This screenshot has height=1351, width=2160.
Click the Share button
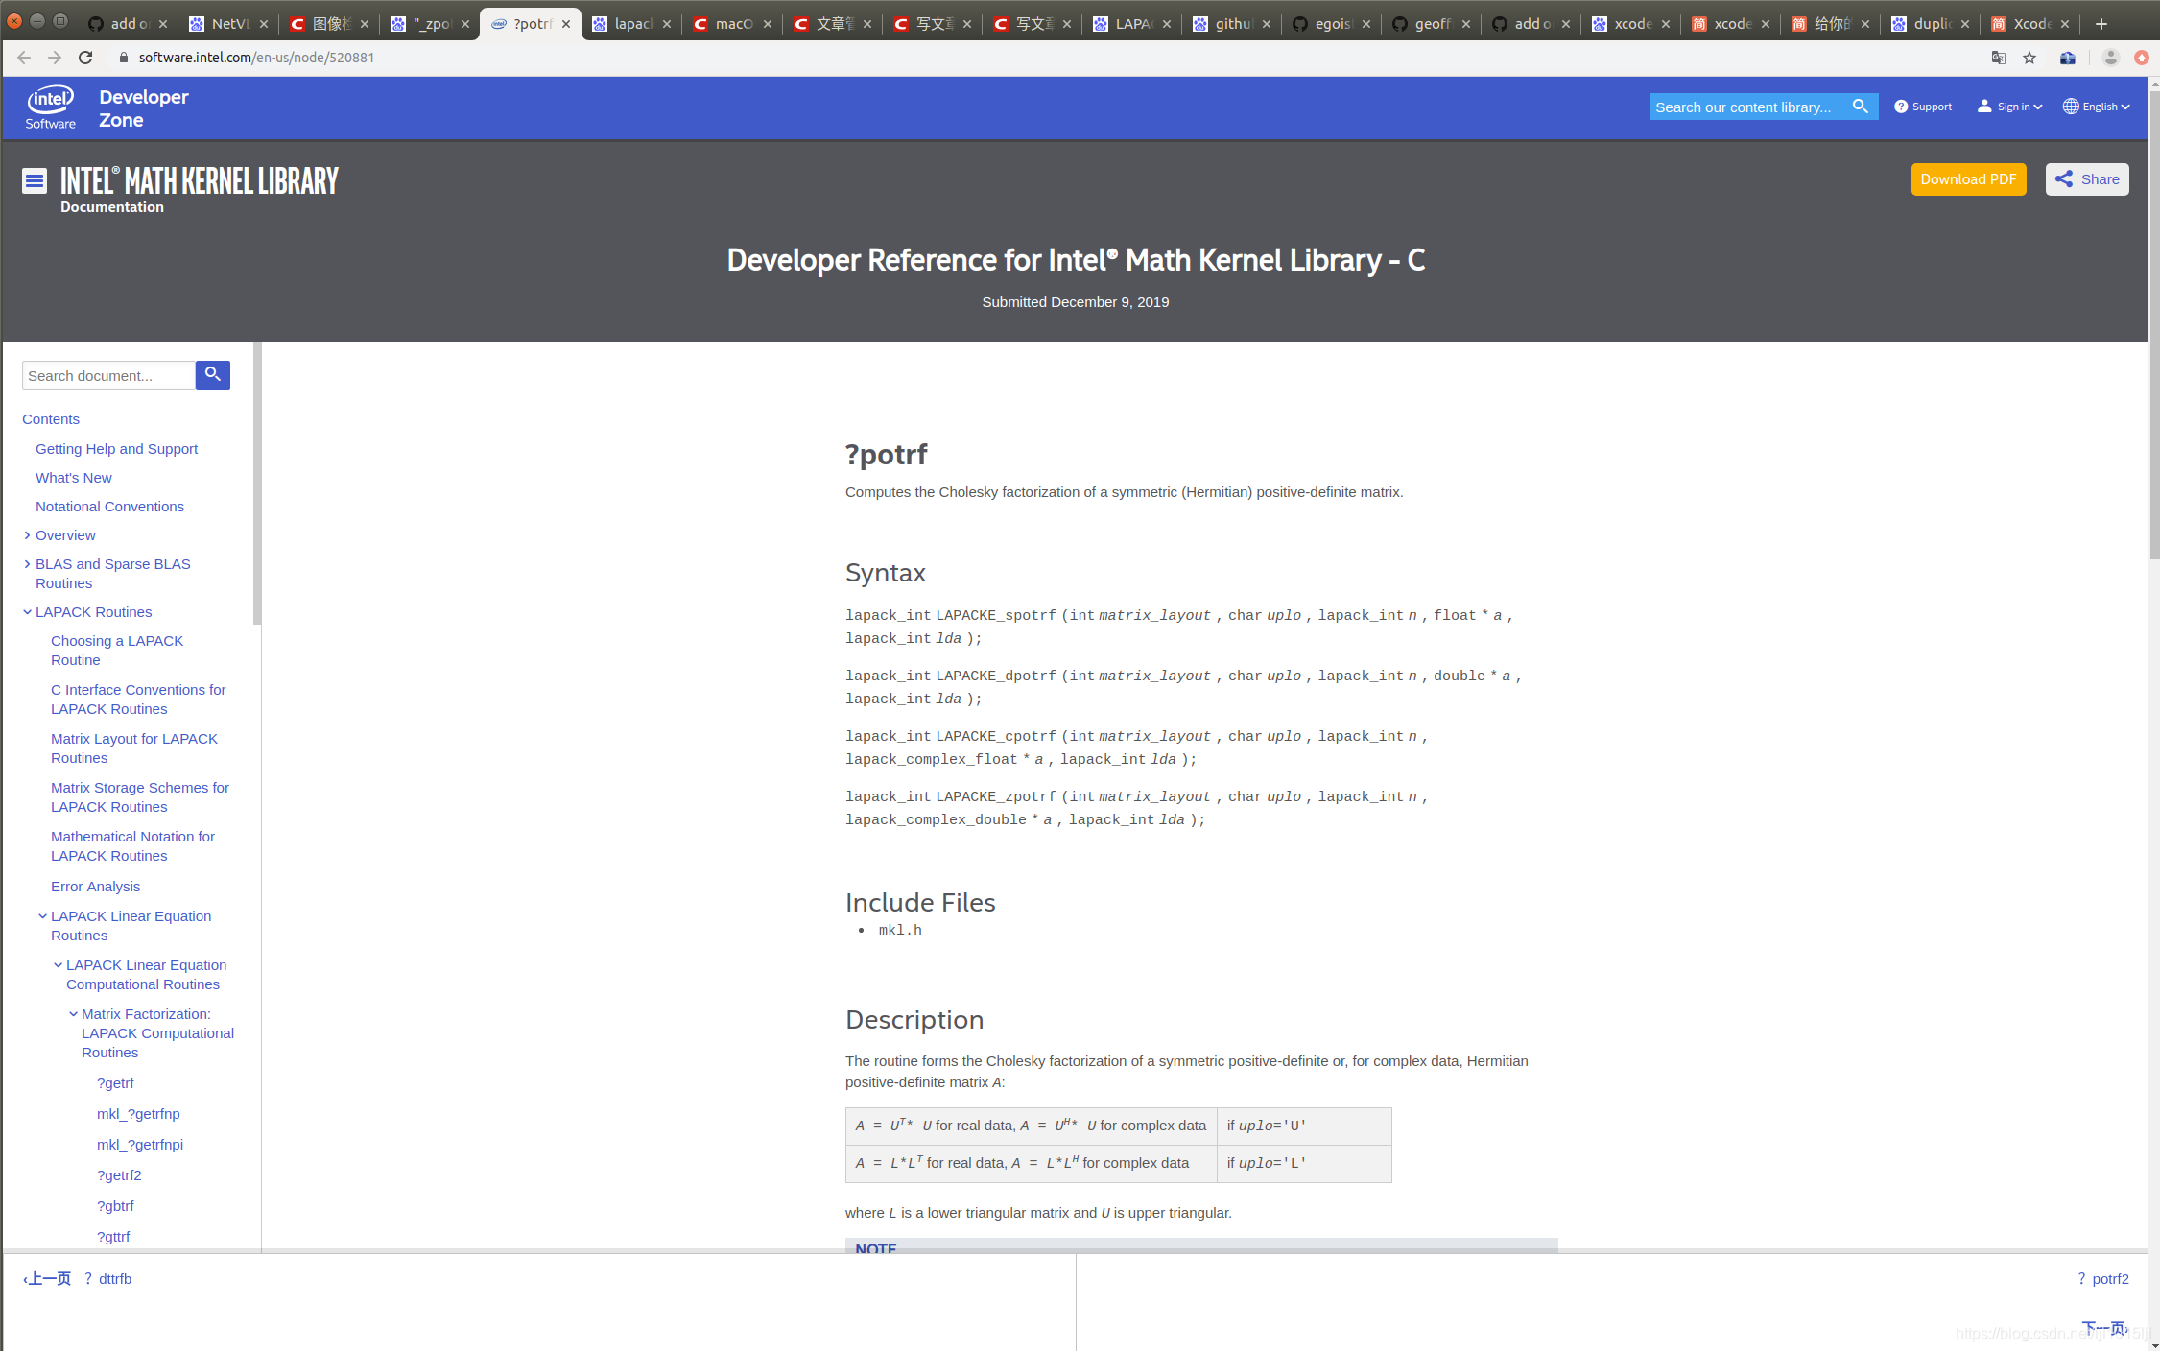[2087, 179]
